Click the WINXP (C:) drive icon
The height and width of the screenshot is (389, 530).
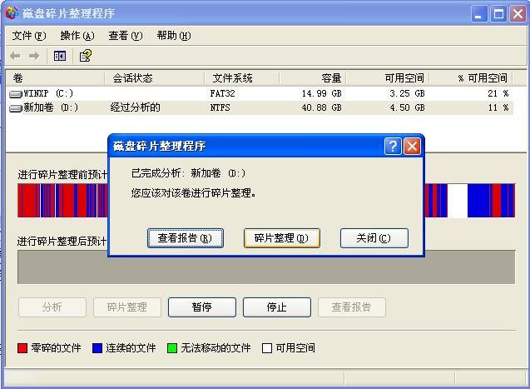(16, 94)
